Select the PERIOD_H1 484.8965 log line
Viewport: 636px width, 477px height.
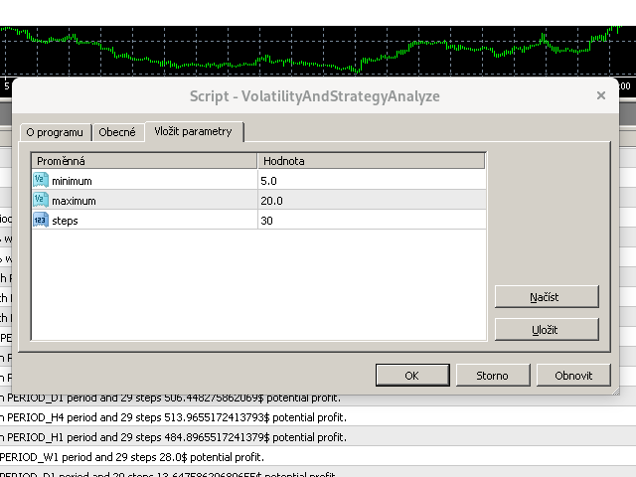pos(318,437)
